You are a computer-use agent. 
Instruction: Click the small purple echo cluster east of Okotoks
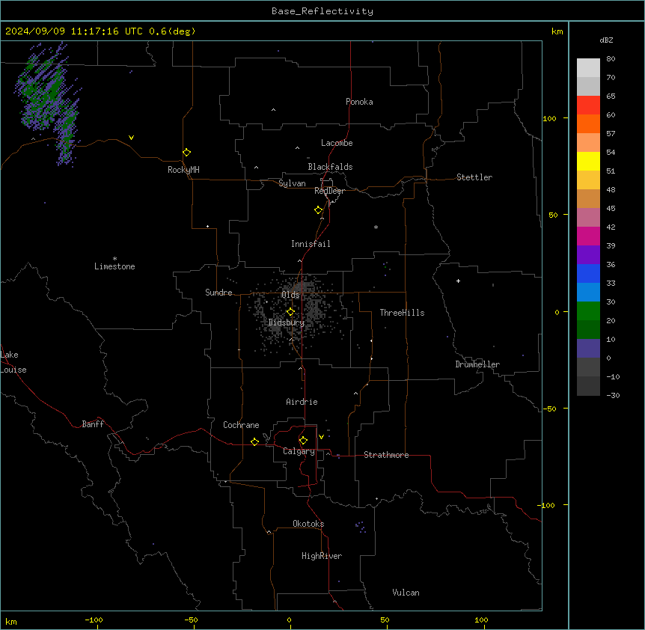coord(361,526)
